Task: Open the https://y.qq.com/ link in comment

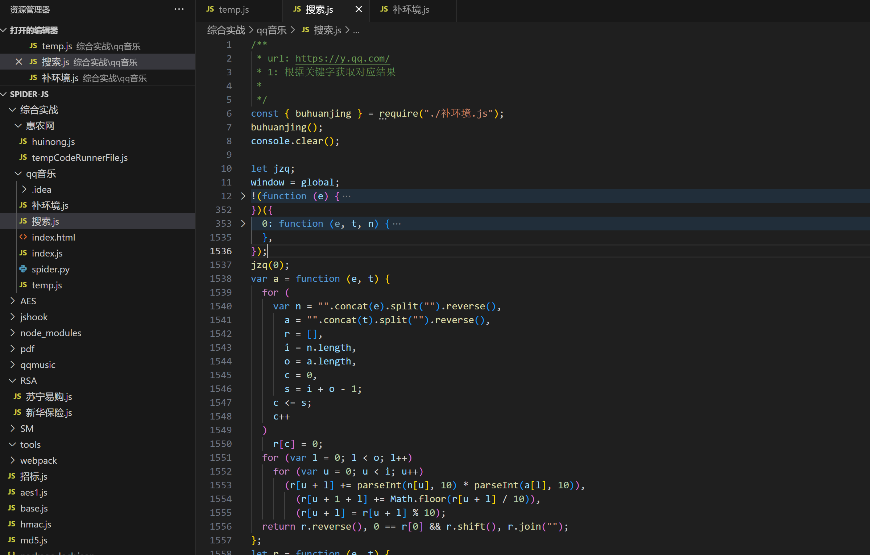Action: point(342,58)
